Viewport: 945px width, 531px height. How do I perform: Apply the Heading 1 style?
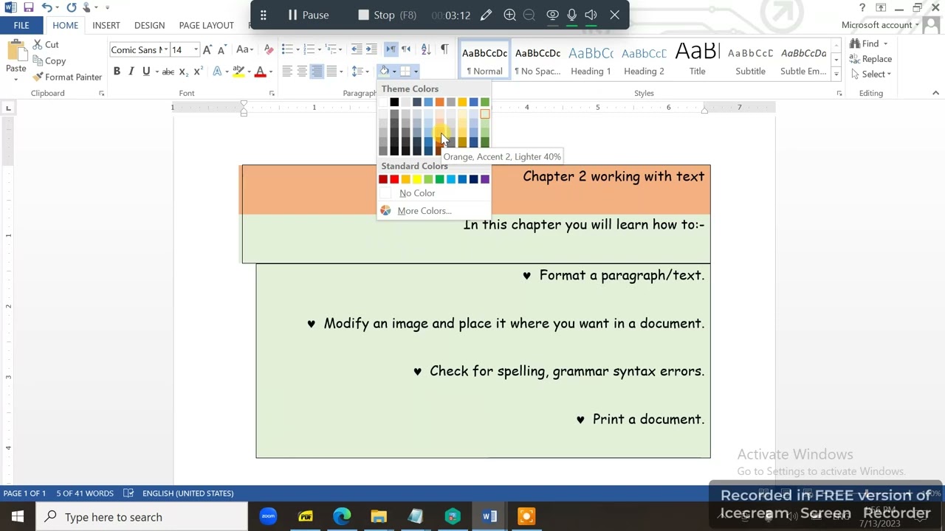(591, 60)
